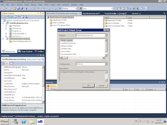The width and height of the screenshot is (167, 125).
Task: Open the Registry Editor icon in Solution Explorer
Action: click(12, 17)
